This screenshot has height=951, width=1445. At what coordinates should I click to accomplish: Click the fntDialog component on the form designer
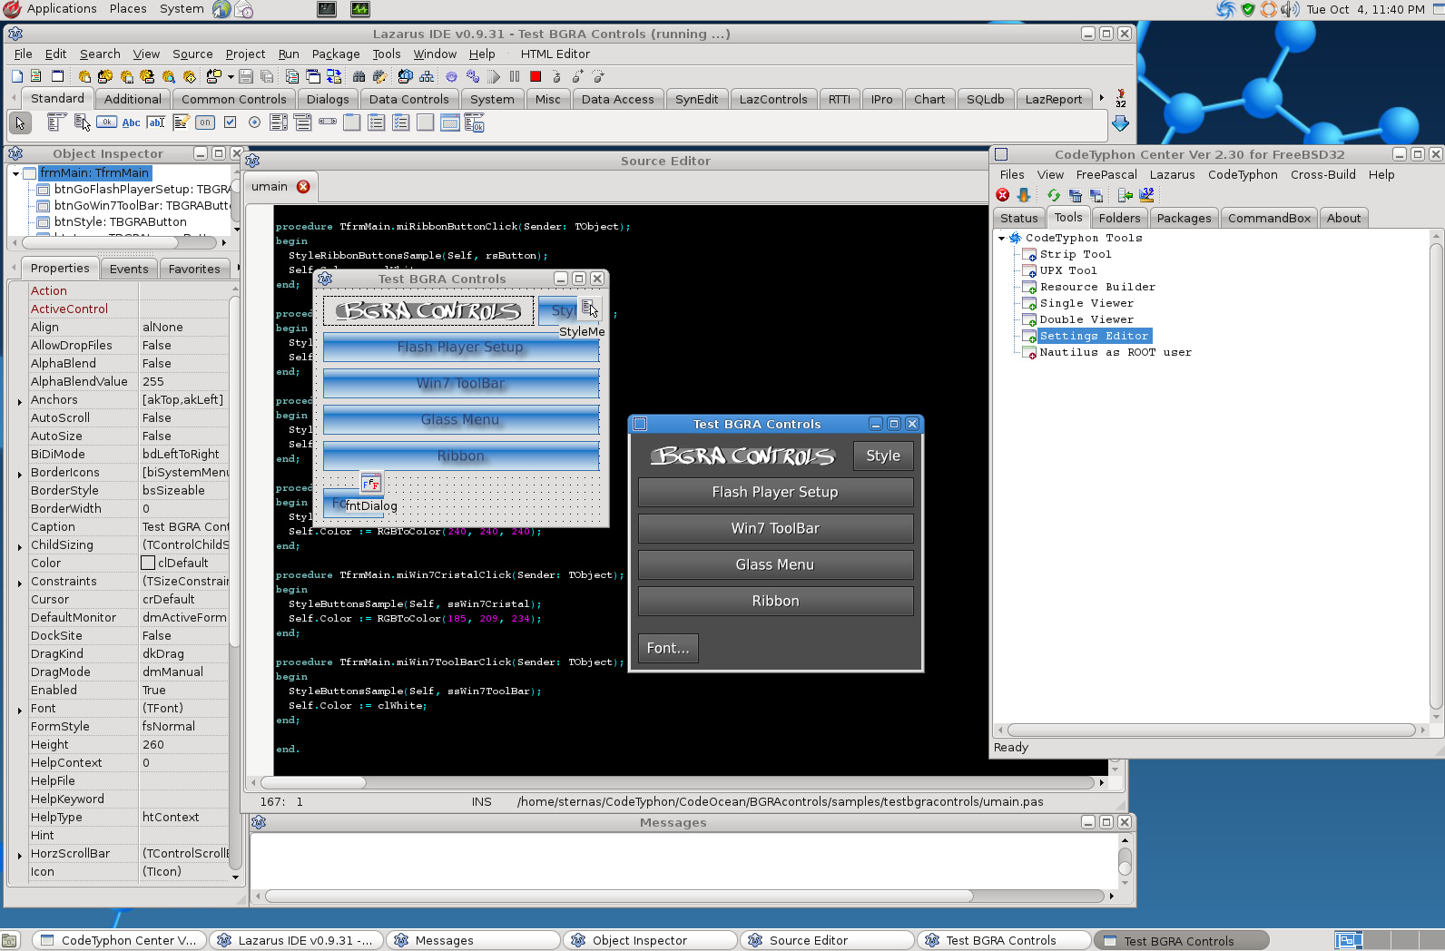tap(371, 484)
